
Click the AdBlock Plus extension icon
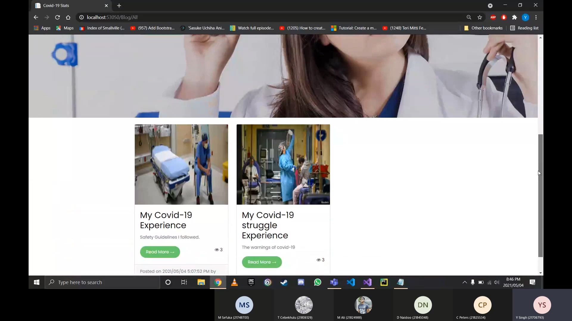pos(493,17)
